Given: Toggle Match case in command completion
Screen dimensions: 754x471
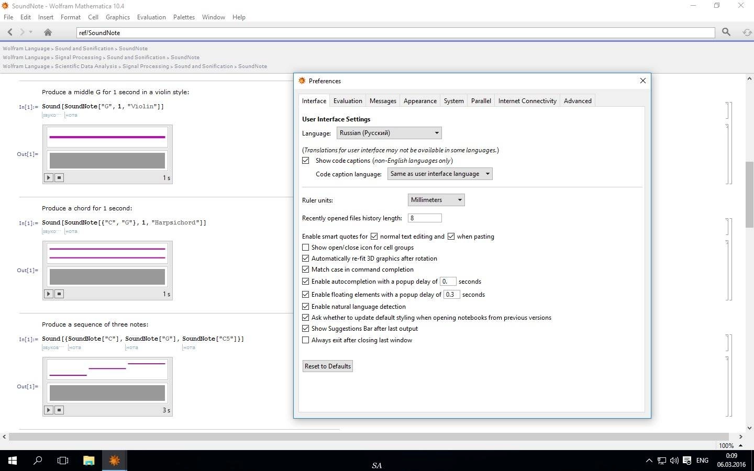Looking at the screenshot, I should (x=306, y=270).
